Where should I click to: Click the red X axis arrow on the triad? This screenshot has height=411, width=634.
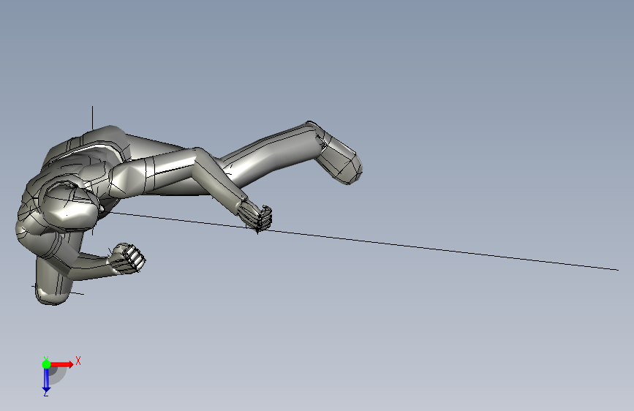tap(62, 364)
